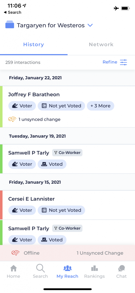Switch to the Network tab
Viewport: 135px width, 293px height.
[101, 44]
